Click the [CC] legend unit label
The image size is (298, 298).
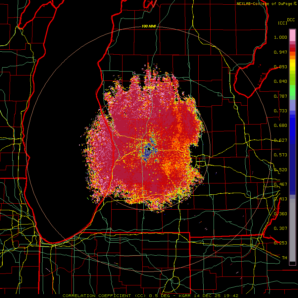pyautogui.click(x=283, y=23)
